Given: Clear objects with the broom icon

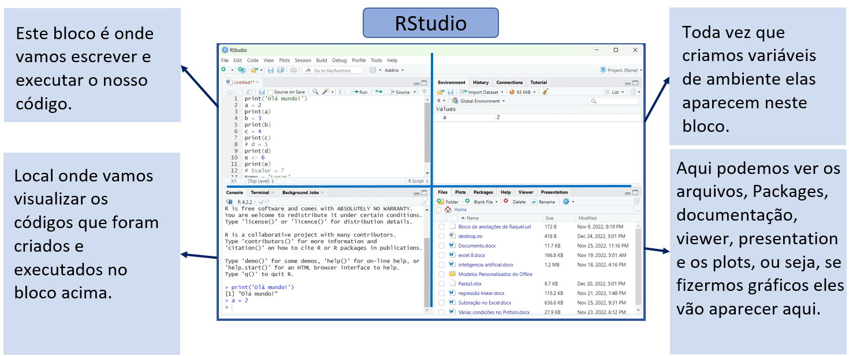Looking at the screenshot, I should pos(546,92).
